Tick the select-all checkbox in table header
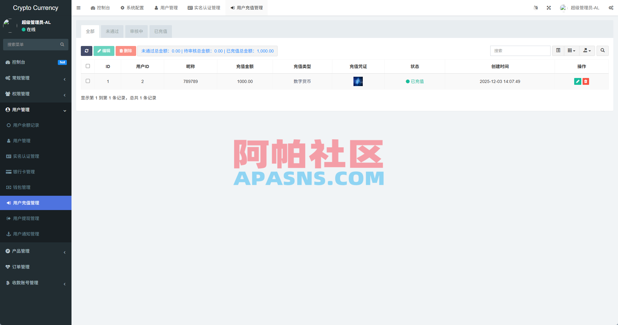Image resolution: width=618 pixels, height=325 pixels. (x=88, y=66)
